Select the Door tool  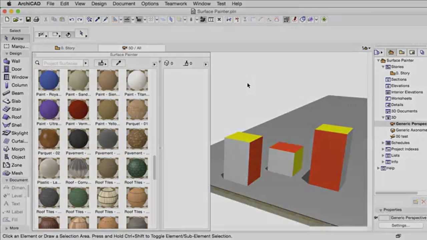15,69
